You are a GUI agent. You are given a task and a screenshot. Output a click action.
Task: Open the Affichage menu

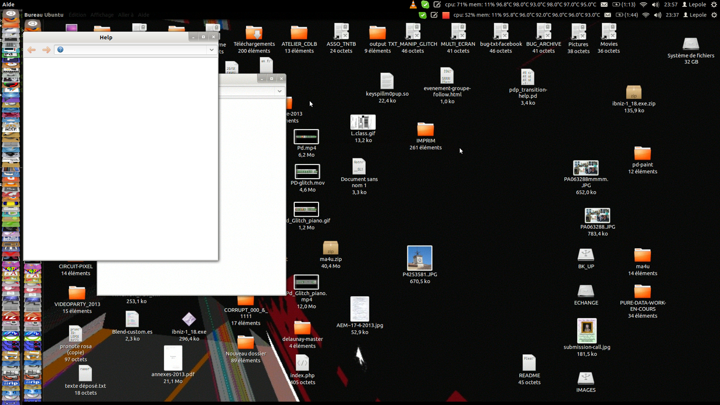[102, 15]
